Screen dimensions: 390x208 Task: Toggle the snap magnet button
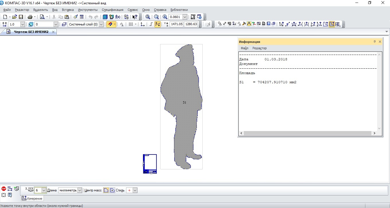pyautogui.click(x=110, y=24)
